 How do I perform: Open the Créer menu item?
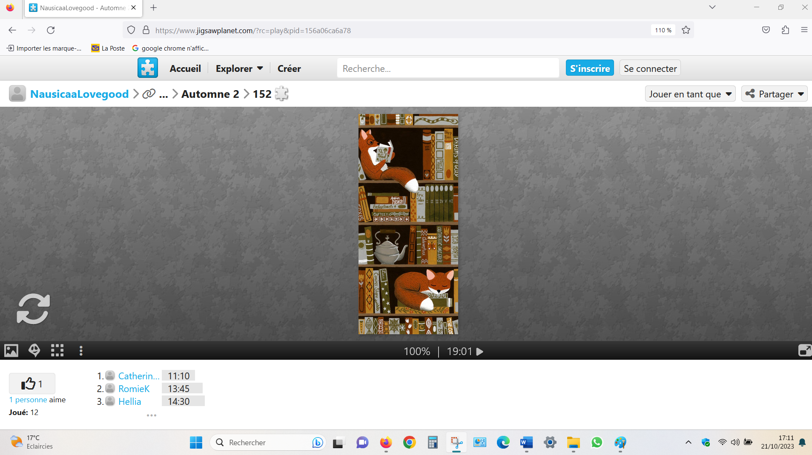click(289, 68)
